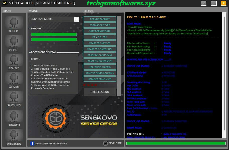Click the 'Turn Off Your Device' log line
The image size is (229, 150).
139,27
